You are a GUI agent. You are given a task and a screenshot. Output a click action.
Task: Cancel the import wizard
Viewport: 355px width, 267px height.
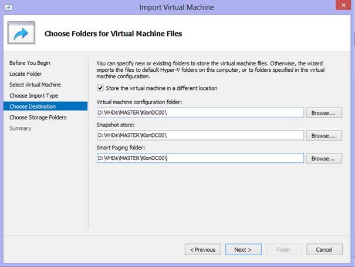[x=324, y=249]
